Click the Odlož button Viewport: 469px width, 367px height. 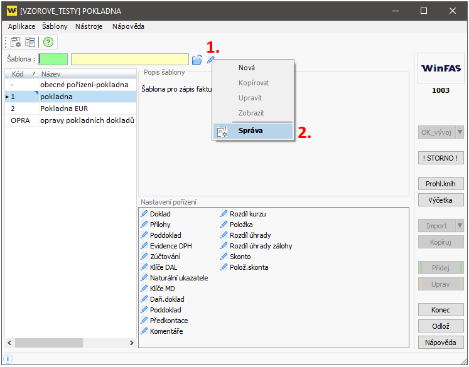point(441,326)
